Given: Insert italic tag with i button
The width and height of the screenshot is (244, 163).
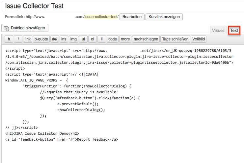Looking at the screenshot, I should (x=18, y=39).
